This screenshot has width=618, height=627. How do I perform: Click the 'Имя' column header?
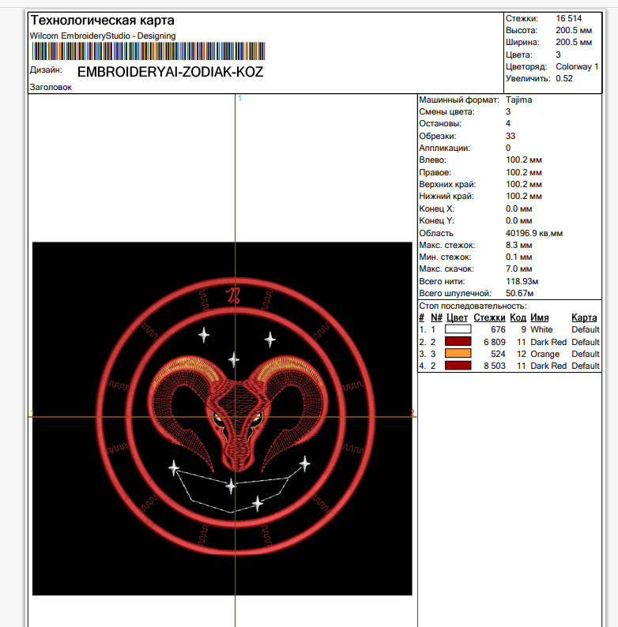[x=541, y=317]
